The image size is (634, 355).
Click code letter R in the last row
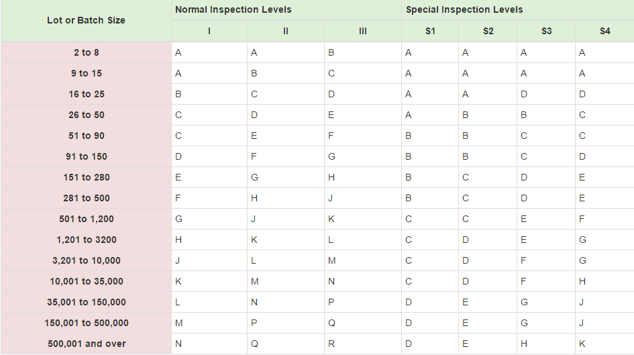331,344
